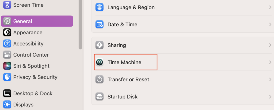Click the General gear icon in sidebar

tap(7, 21)
